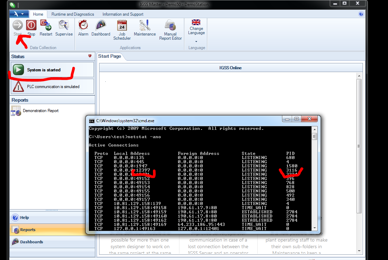Open the Information and Support tab
The height and width of the screenshot is (260, 388).
point(123,14)
